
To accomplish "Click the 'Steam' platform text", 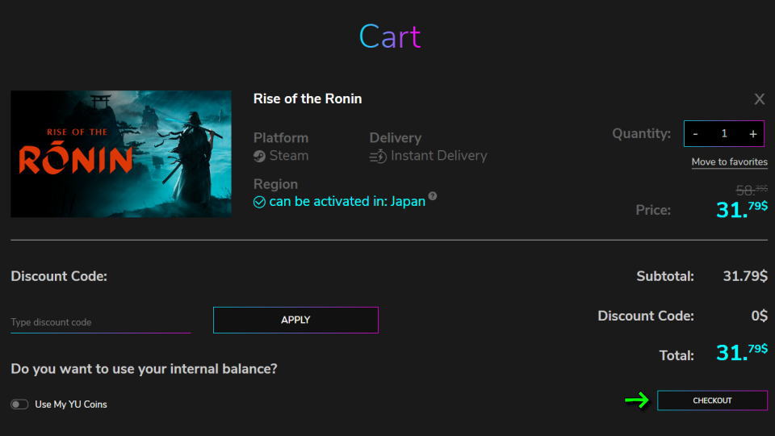I will click(x=289, y=156).
